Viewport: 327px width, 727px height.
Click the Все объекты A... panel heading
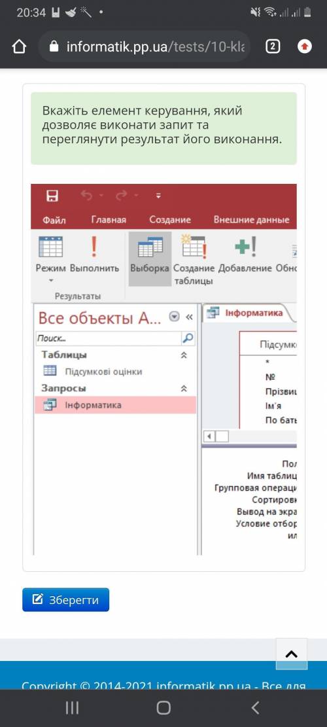(x=99, y=318)
